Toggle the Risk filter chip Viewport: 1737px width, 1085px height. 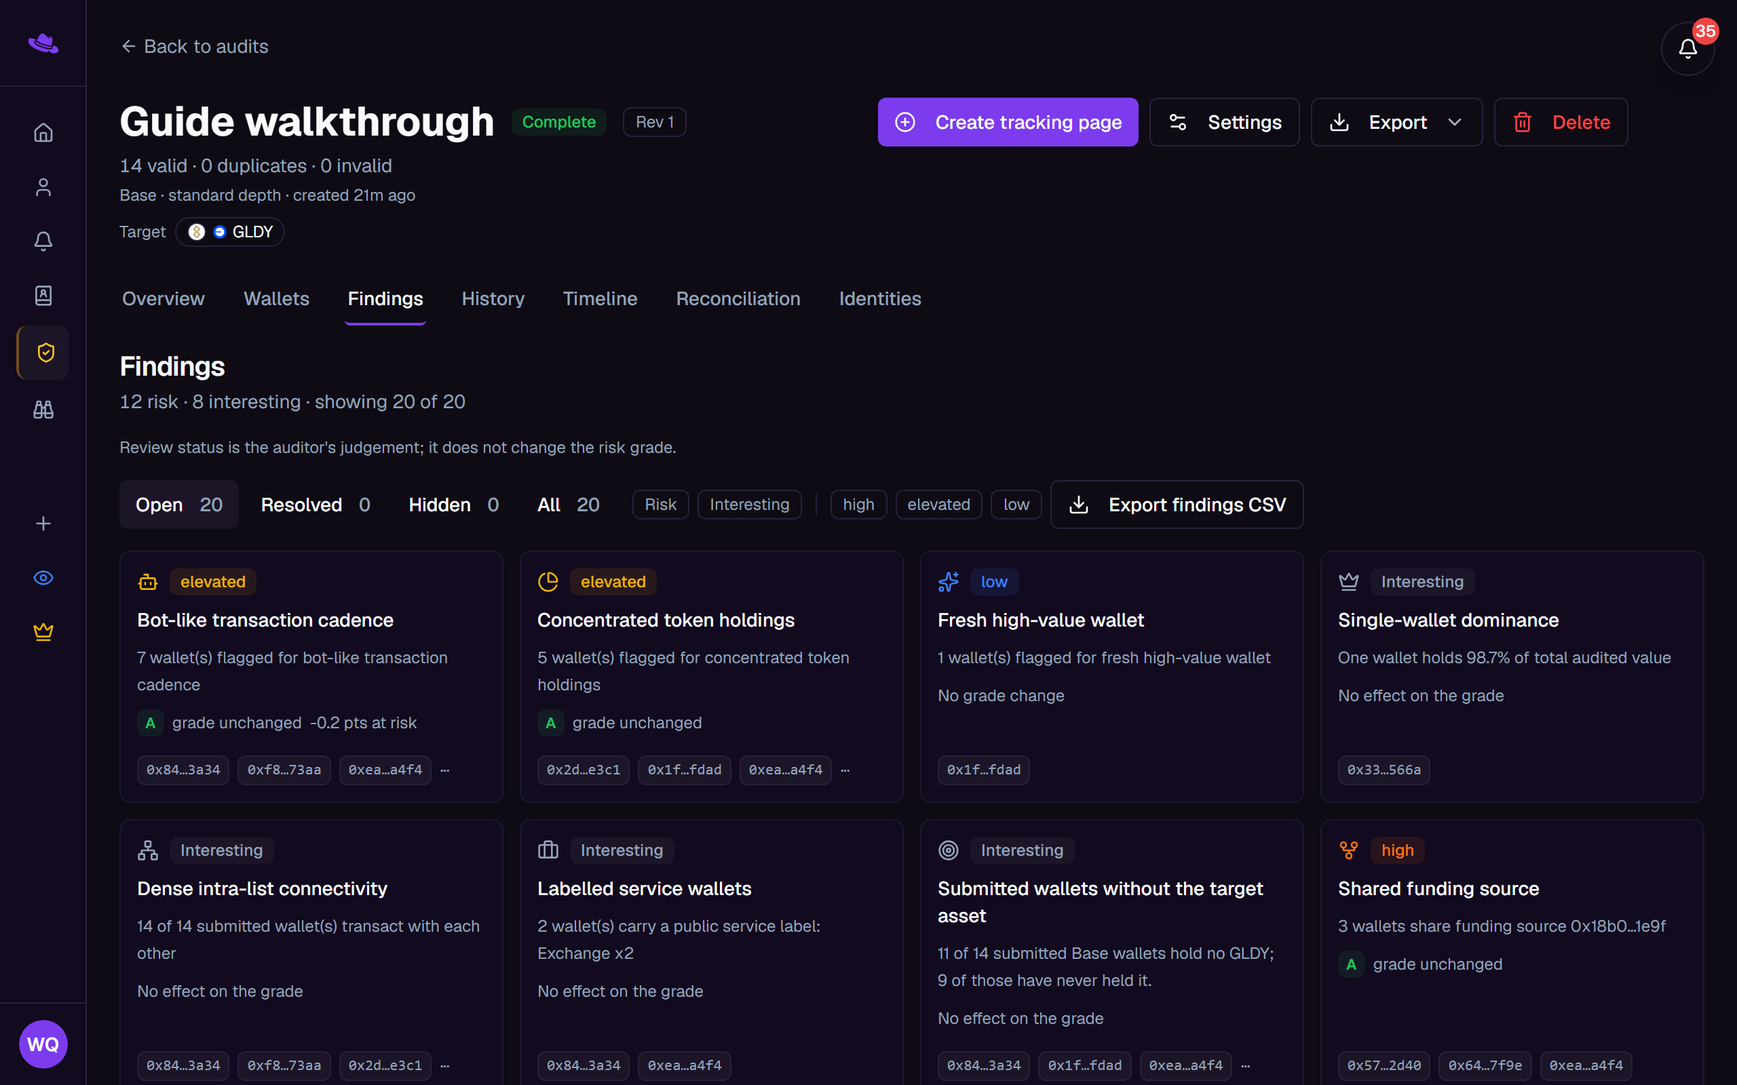click(660, 505)
